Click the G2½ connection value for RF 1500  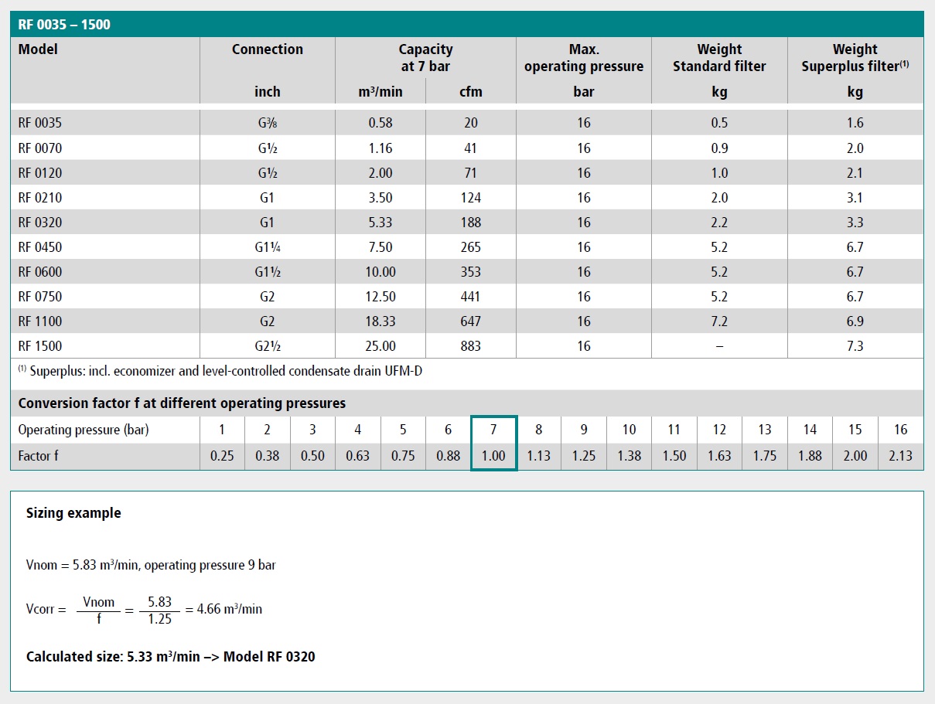pos(267,345)
